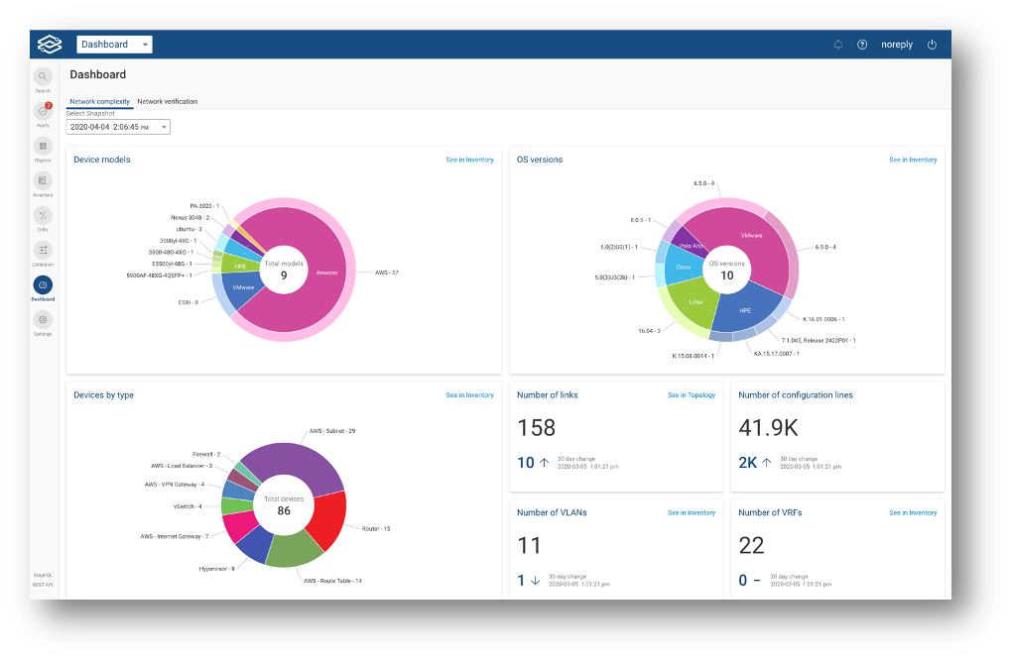The width and height of the screenshot is (1012, 660).
Task: Open Settings from the sidebar gear icon
Action: click(x=43, y=319)
